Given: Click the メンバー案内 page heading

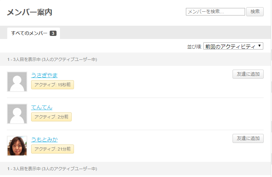Looking at the screenshot, I should click(x=30, y=12).
